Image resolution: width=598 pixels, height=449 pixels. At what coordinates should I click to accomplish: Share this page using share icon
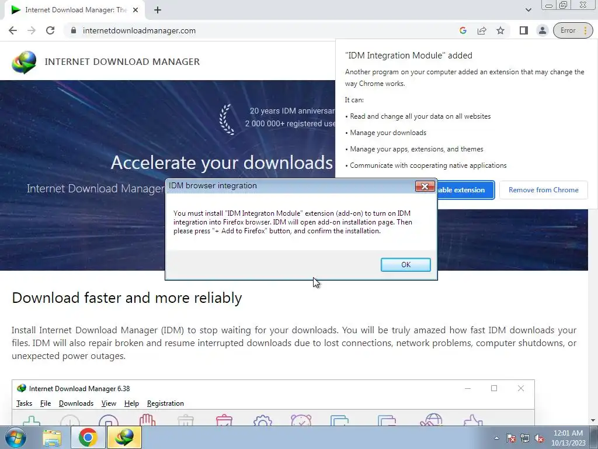pyautogui.click(x=482, y=30)
